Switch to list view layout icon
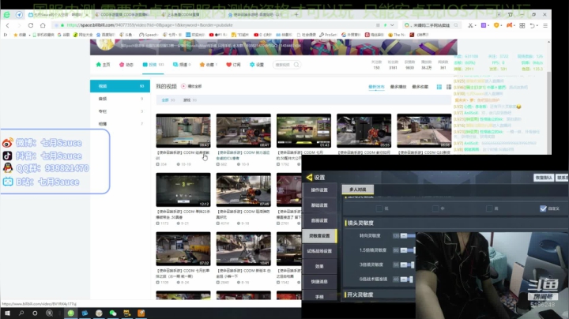Image resolution: width=569 pixels, height=319 pixels. tap(449, 87)
